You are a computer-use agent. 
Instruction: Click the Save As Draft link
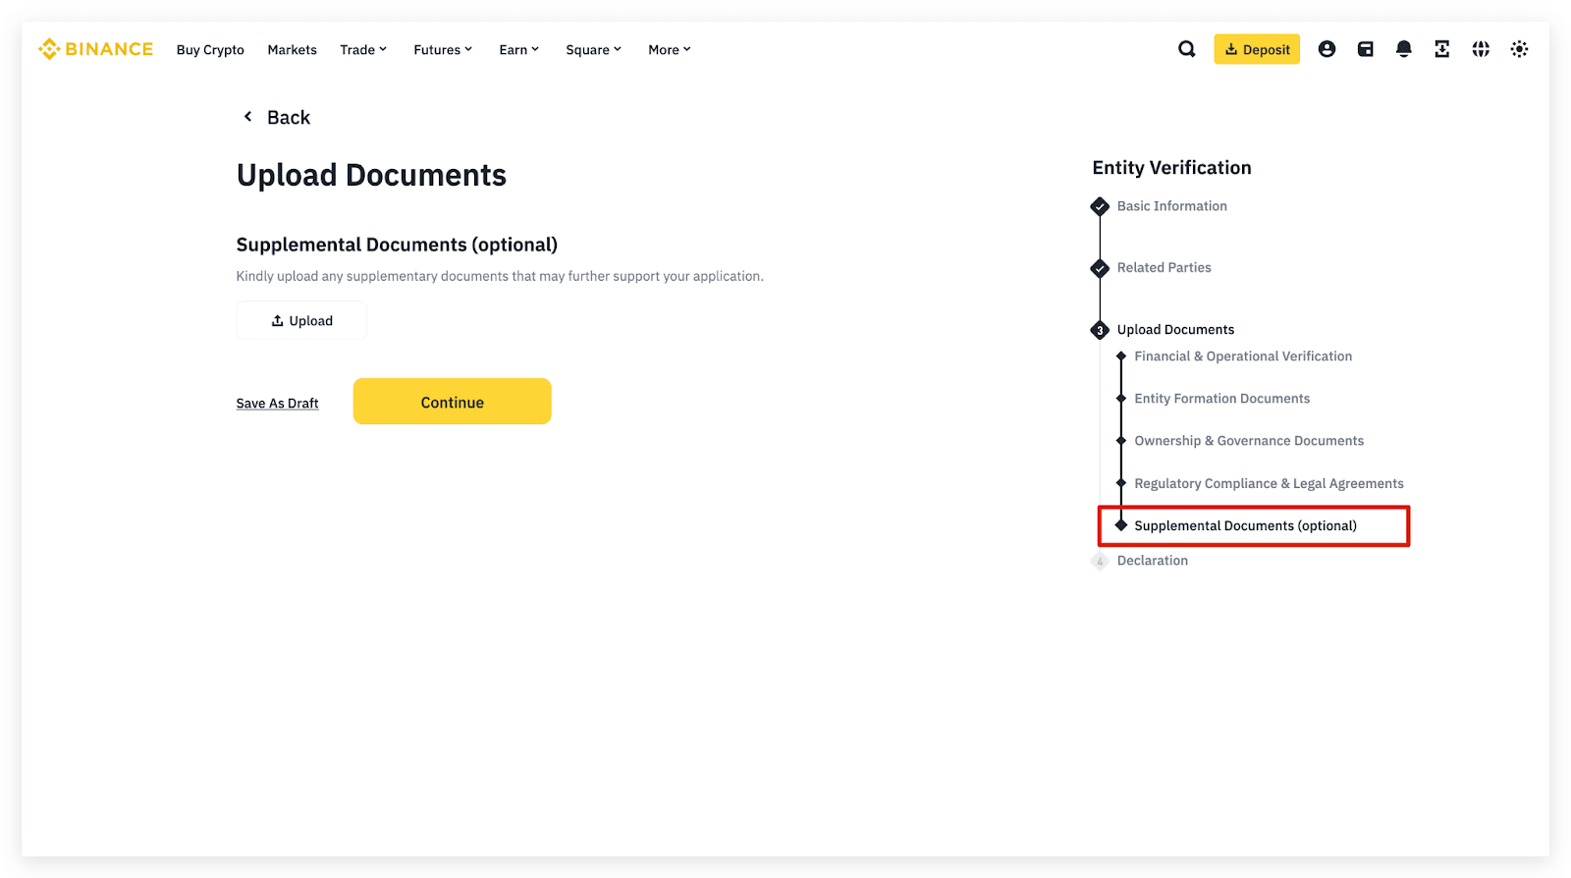277,404
